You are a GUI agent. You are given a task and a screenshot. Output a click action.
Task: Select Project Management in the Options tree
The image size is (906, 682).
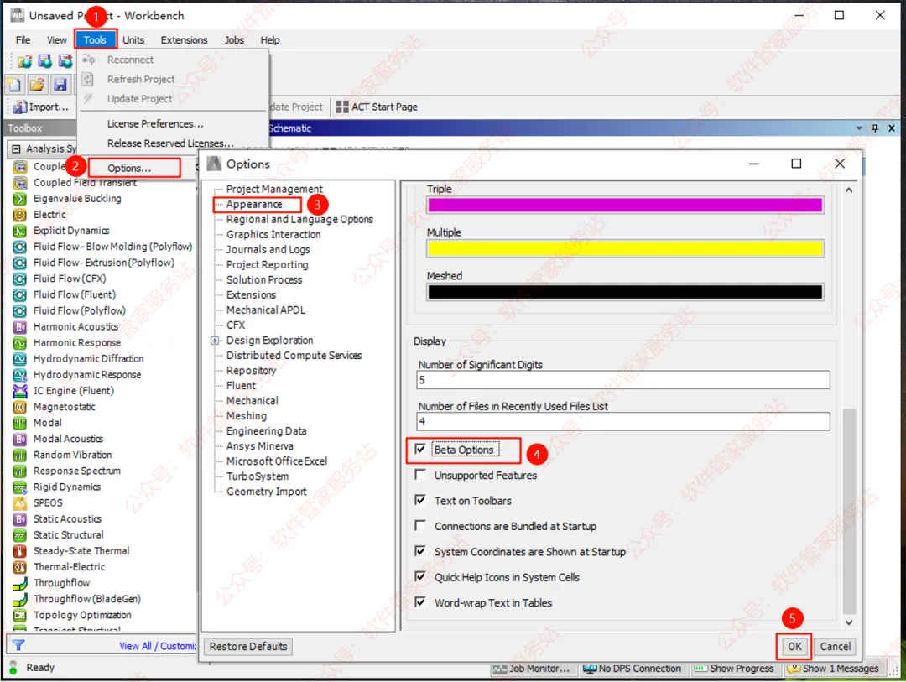click(x=274, y=189)
